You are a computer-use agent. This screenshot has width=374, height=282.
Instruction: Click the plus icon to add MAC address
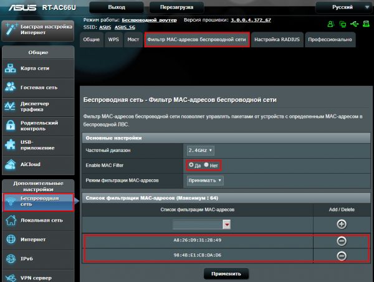(x=341, y=223)
